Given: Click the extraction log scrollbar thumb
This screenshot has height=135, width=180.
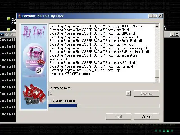Looking at the screenshot, I should coord(157,73).
